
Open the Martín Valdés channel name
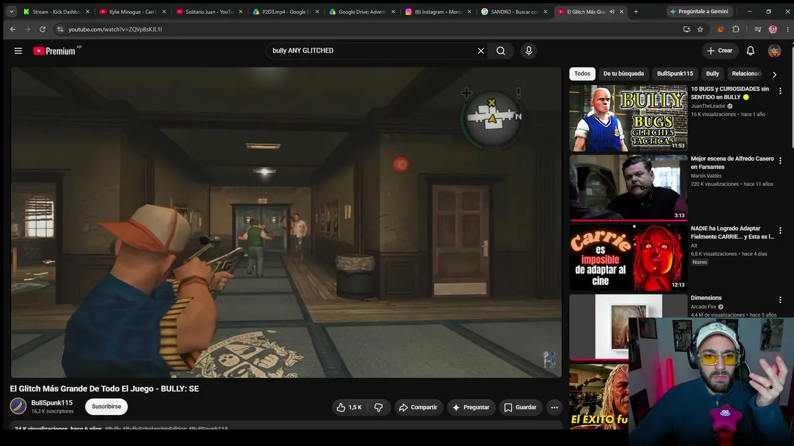click(707, 176)
